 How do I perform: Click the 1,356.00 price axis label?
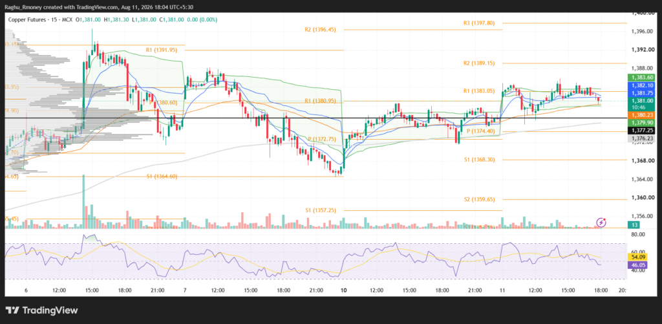coord(642,216)
